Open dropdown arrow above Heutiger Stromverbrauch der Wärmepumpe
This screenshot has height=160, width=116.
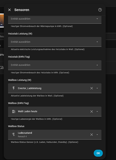pyautogui.click(x=97, y=19)
